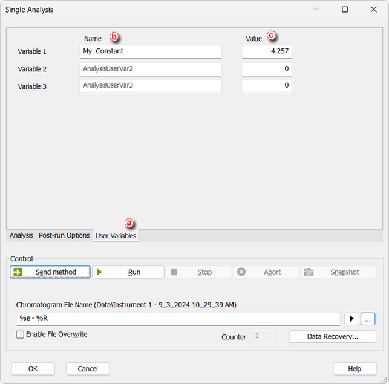Screen dimensions: 389x384
Task: Start the analysis with Run
Action: tap(128, 272)
